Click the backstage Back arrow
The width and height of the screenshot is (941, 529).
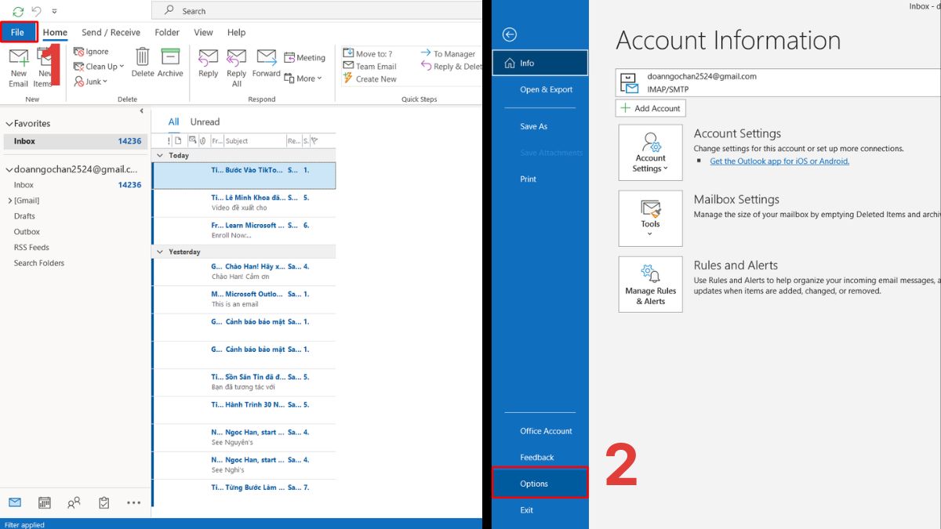(510, 34)
